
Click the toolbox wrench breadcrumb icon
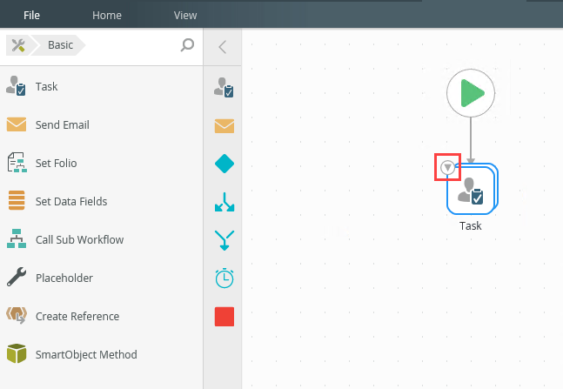18,45
